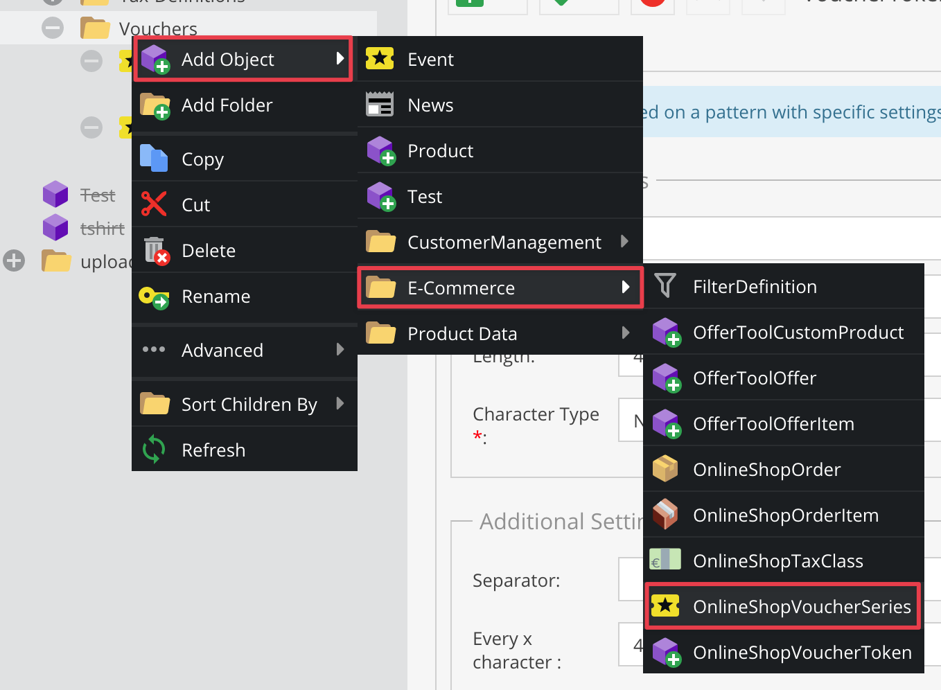The height and width of the screenshot is (690, 941).
Task: Select OnlineShopVoucherSeries from the submenu
Action: pyautogui.click(x=801, y=606)
